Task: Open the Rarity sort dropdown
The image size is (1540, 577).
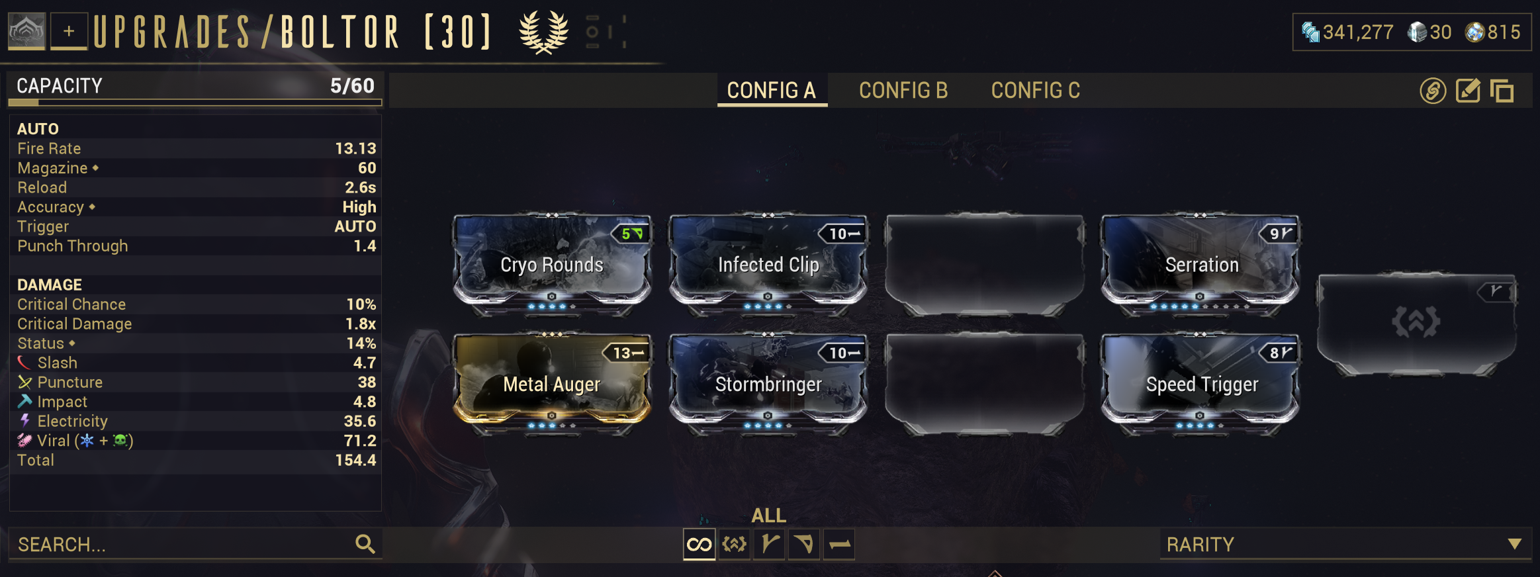Action: tap(1345, 545)
